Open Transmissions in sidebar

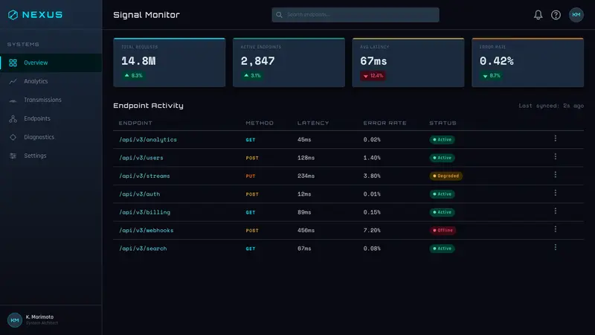[51, 100]
